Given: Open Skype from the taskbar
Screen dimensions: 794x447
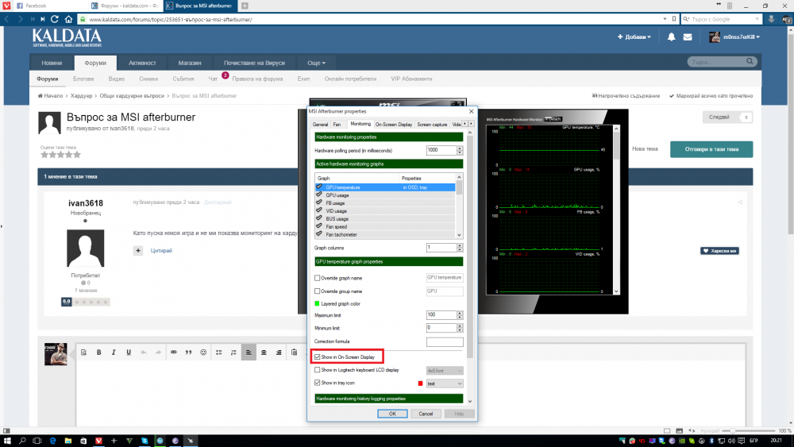Looking at the screenshot, I should tap(145, 441).
